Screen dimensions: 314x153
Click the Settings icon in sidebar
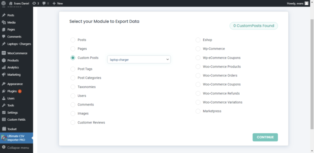(4, 112)
